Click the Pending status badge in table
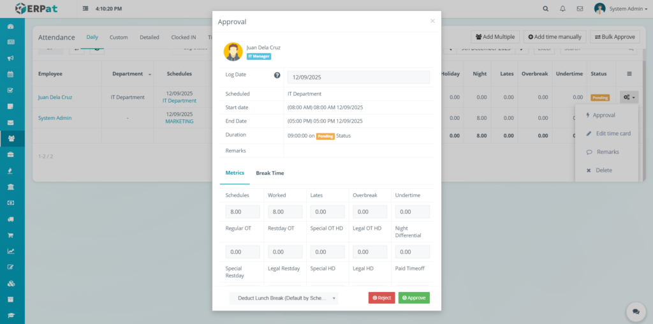 600,98
